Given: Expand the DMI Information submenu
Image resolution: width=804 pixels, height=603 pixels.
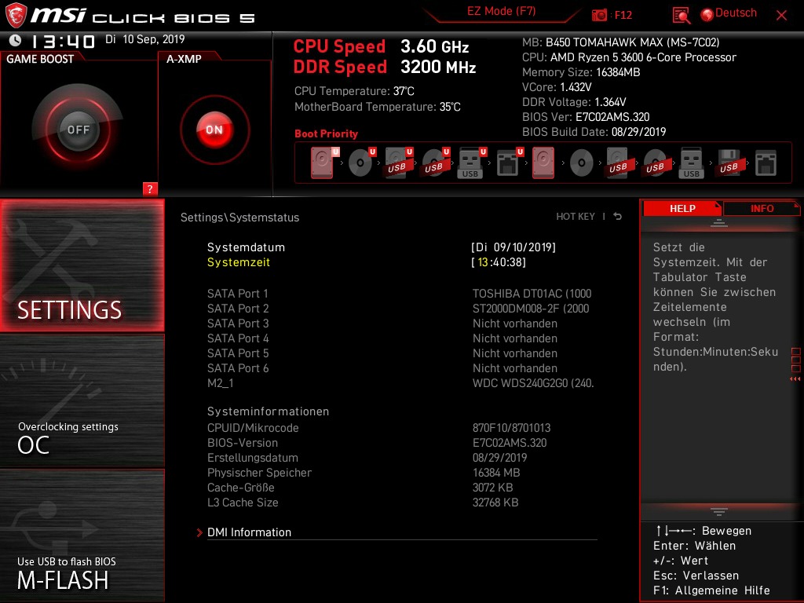Looking at the screenshot, I should [x=249, y=532].
